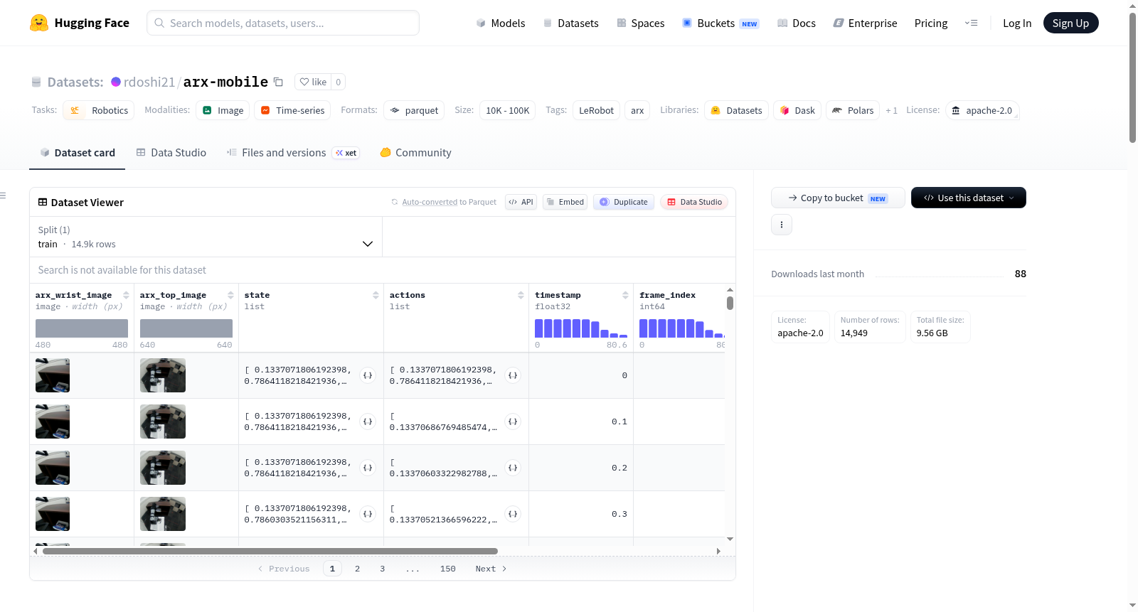Screen dimensions: 1138x612
Task: Click the Embed button
Action: (x=565, y=202)
